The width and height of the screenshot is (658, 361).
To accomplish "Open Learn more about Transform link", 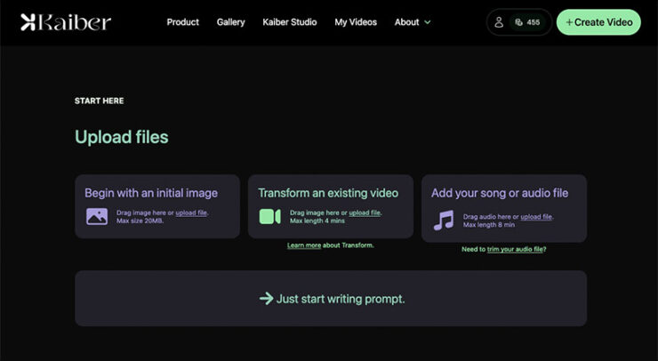I will click(304, 245).
